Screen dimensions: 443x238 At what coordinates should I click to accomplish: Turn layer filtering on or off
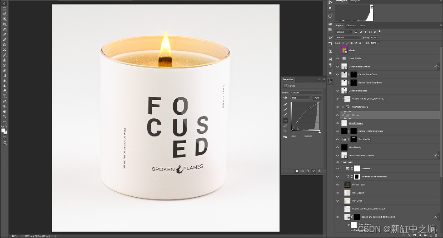click(x=379, y=32)
